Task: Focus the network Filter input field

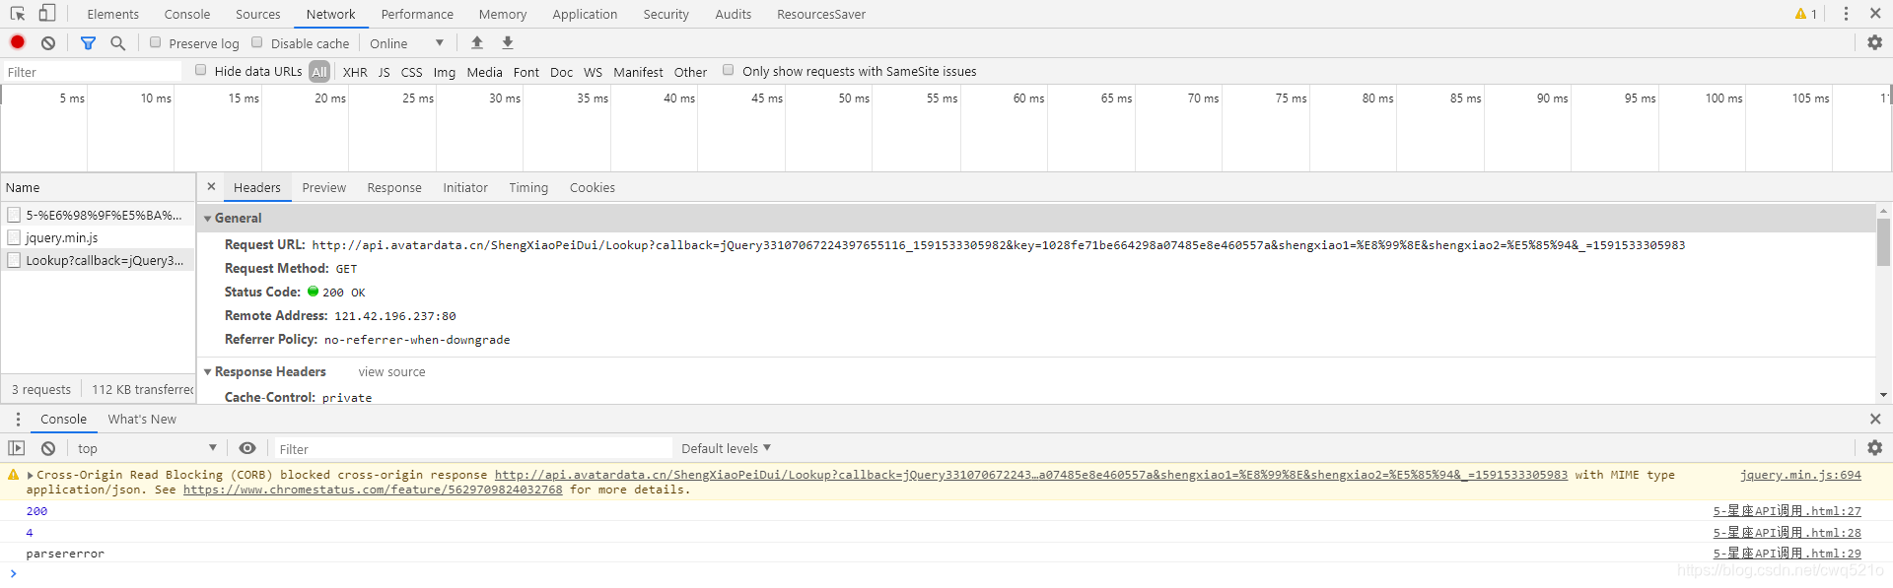Action: 93,72
